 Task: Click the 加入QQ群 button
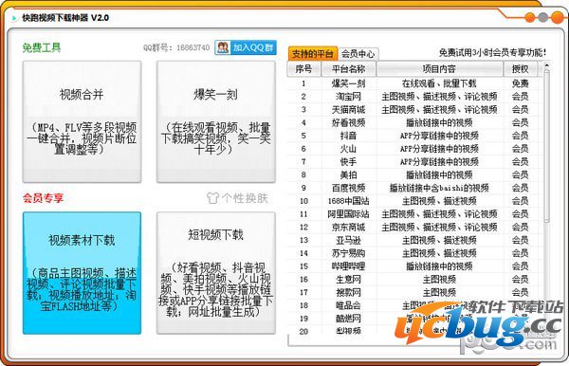[x=246, y=47]
